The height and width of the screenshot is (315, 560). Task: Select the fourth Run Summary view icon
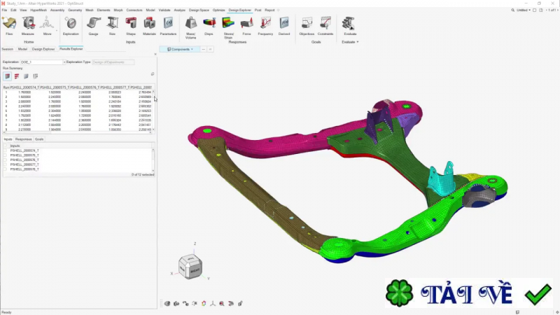click(x=36, y=76)
